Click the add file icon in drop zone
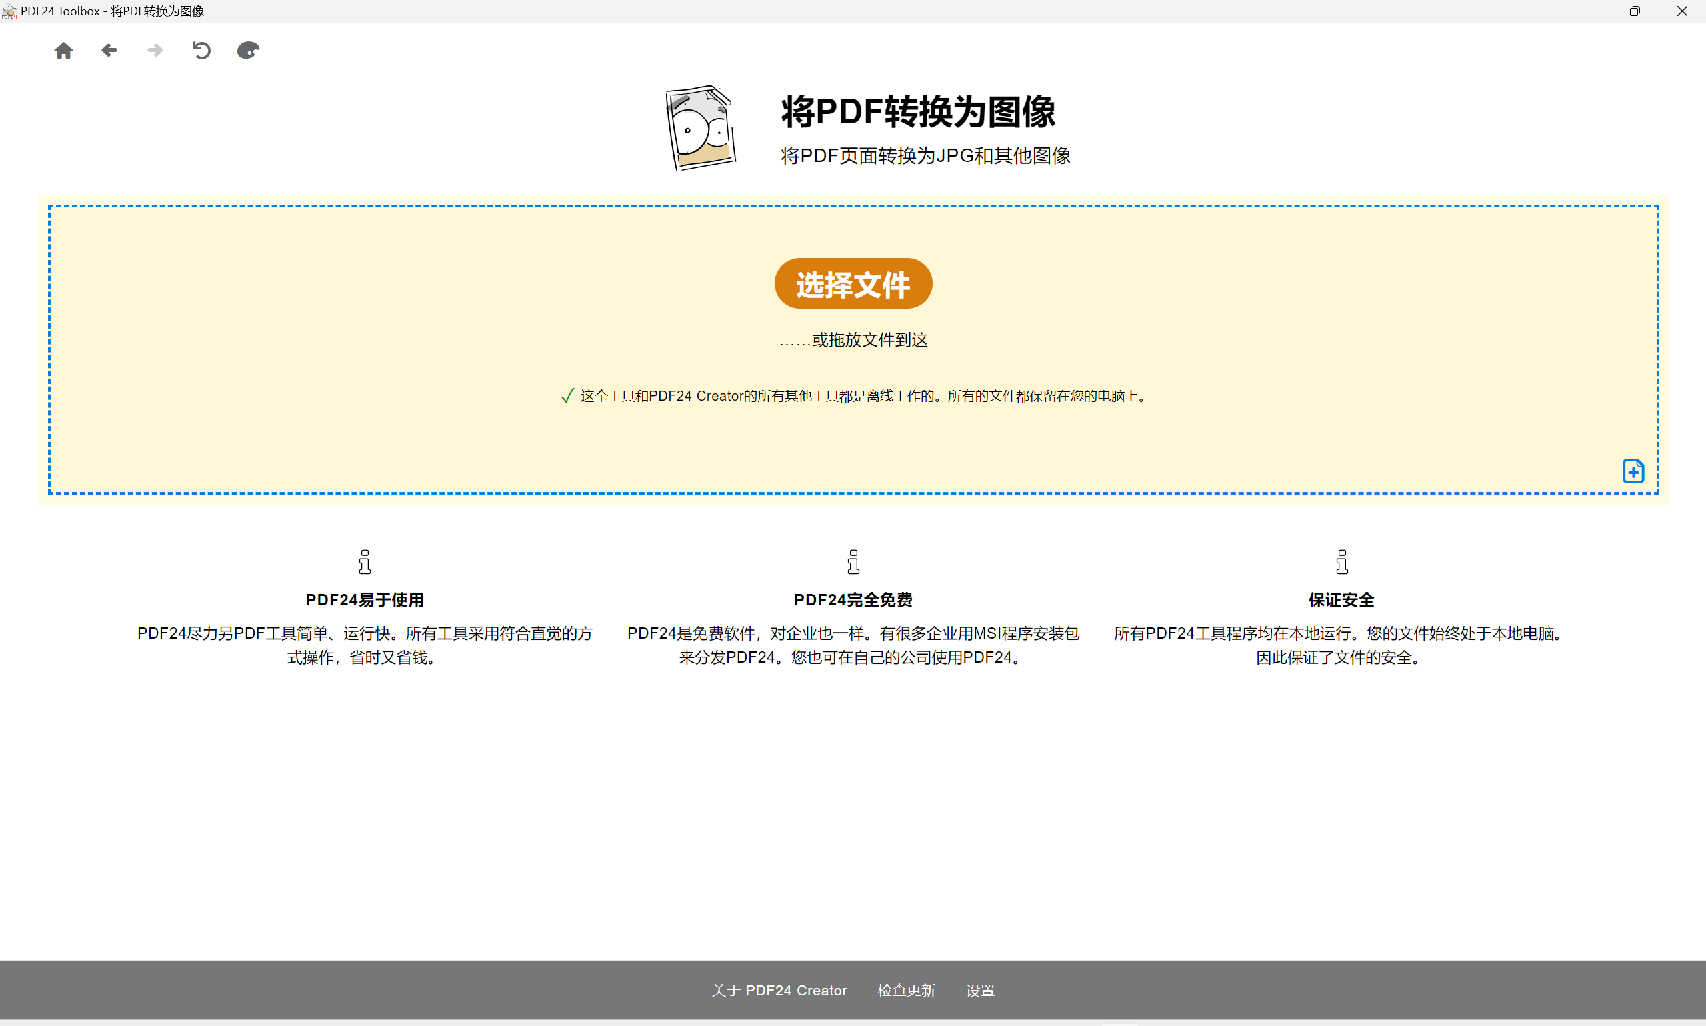The height and width of the screenshot is (1026, 1706). pyautogui.click(x=1633, y=471)
